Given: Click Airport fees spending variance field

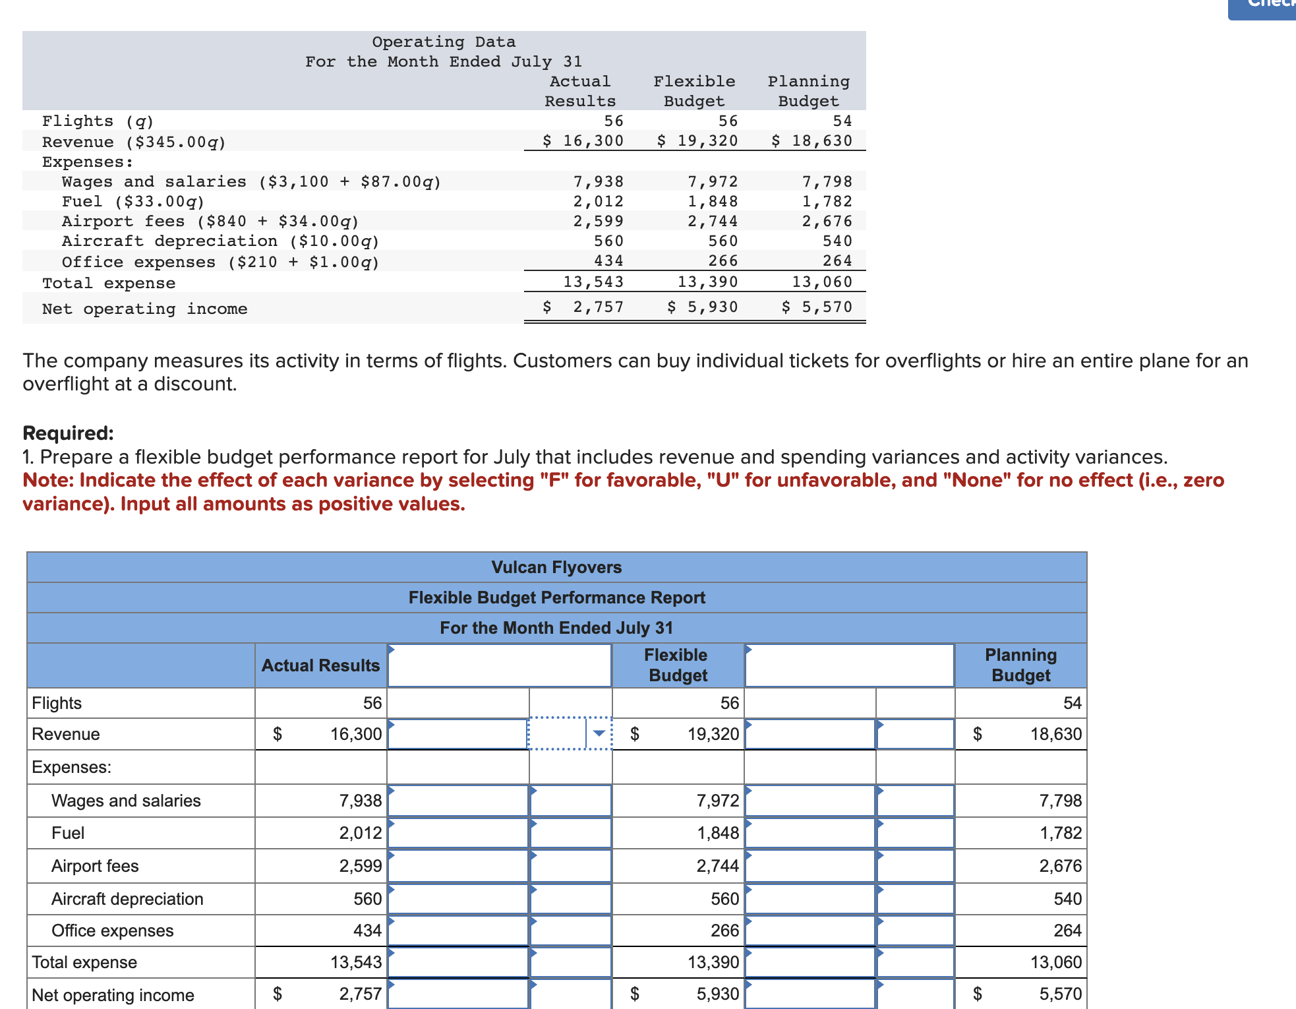Looking at the screenshot, I should (457, 866).
